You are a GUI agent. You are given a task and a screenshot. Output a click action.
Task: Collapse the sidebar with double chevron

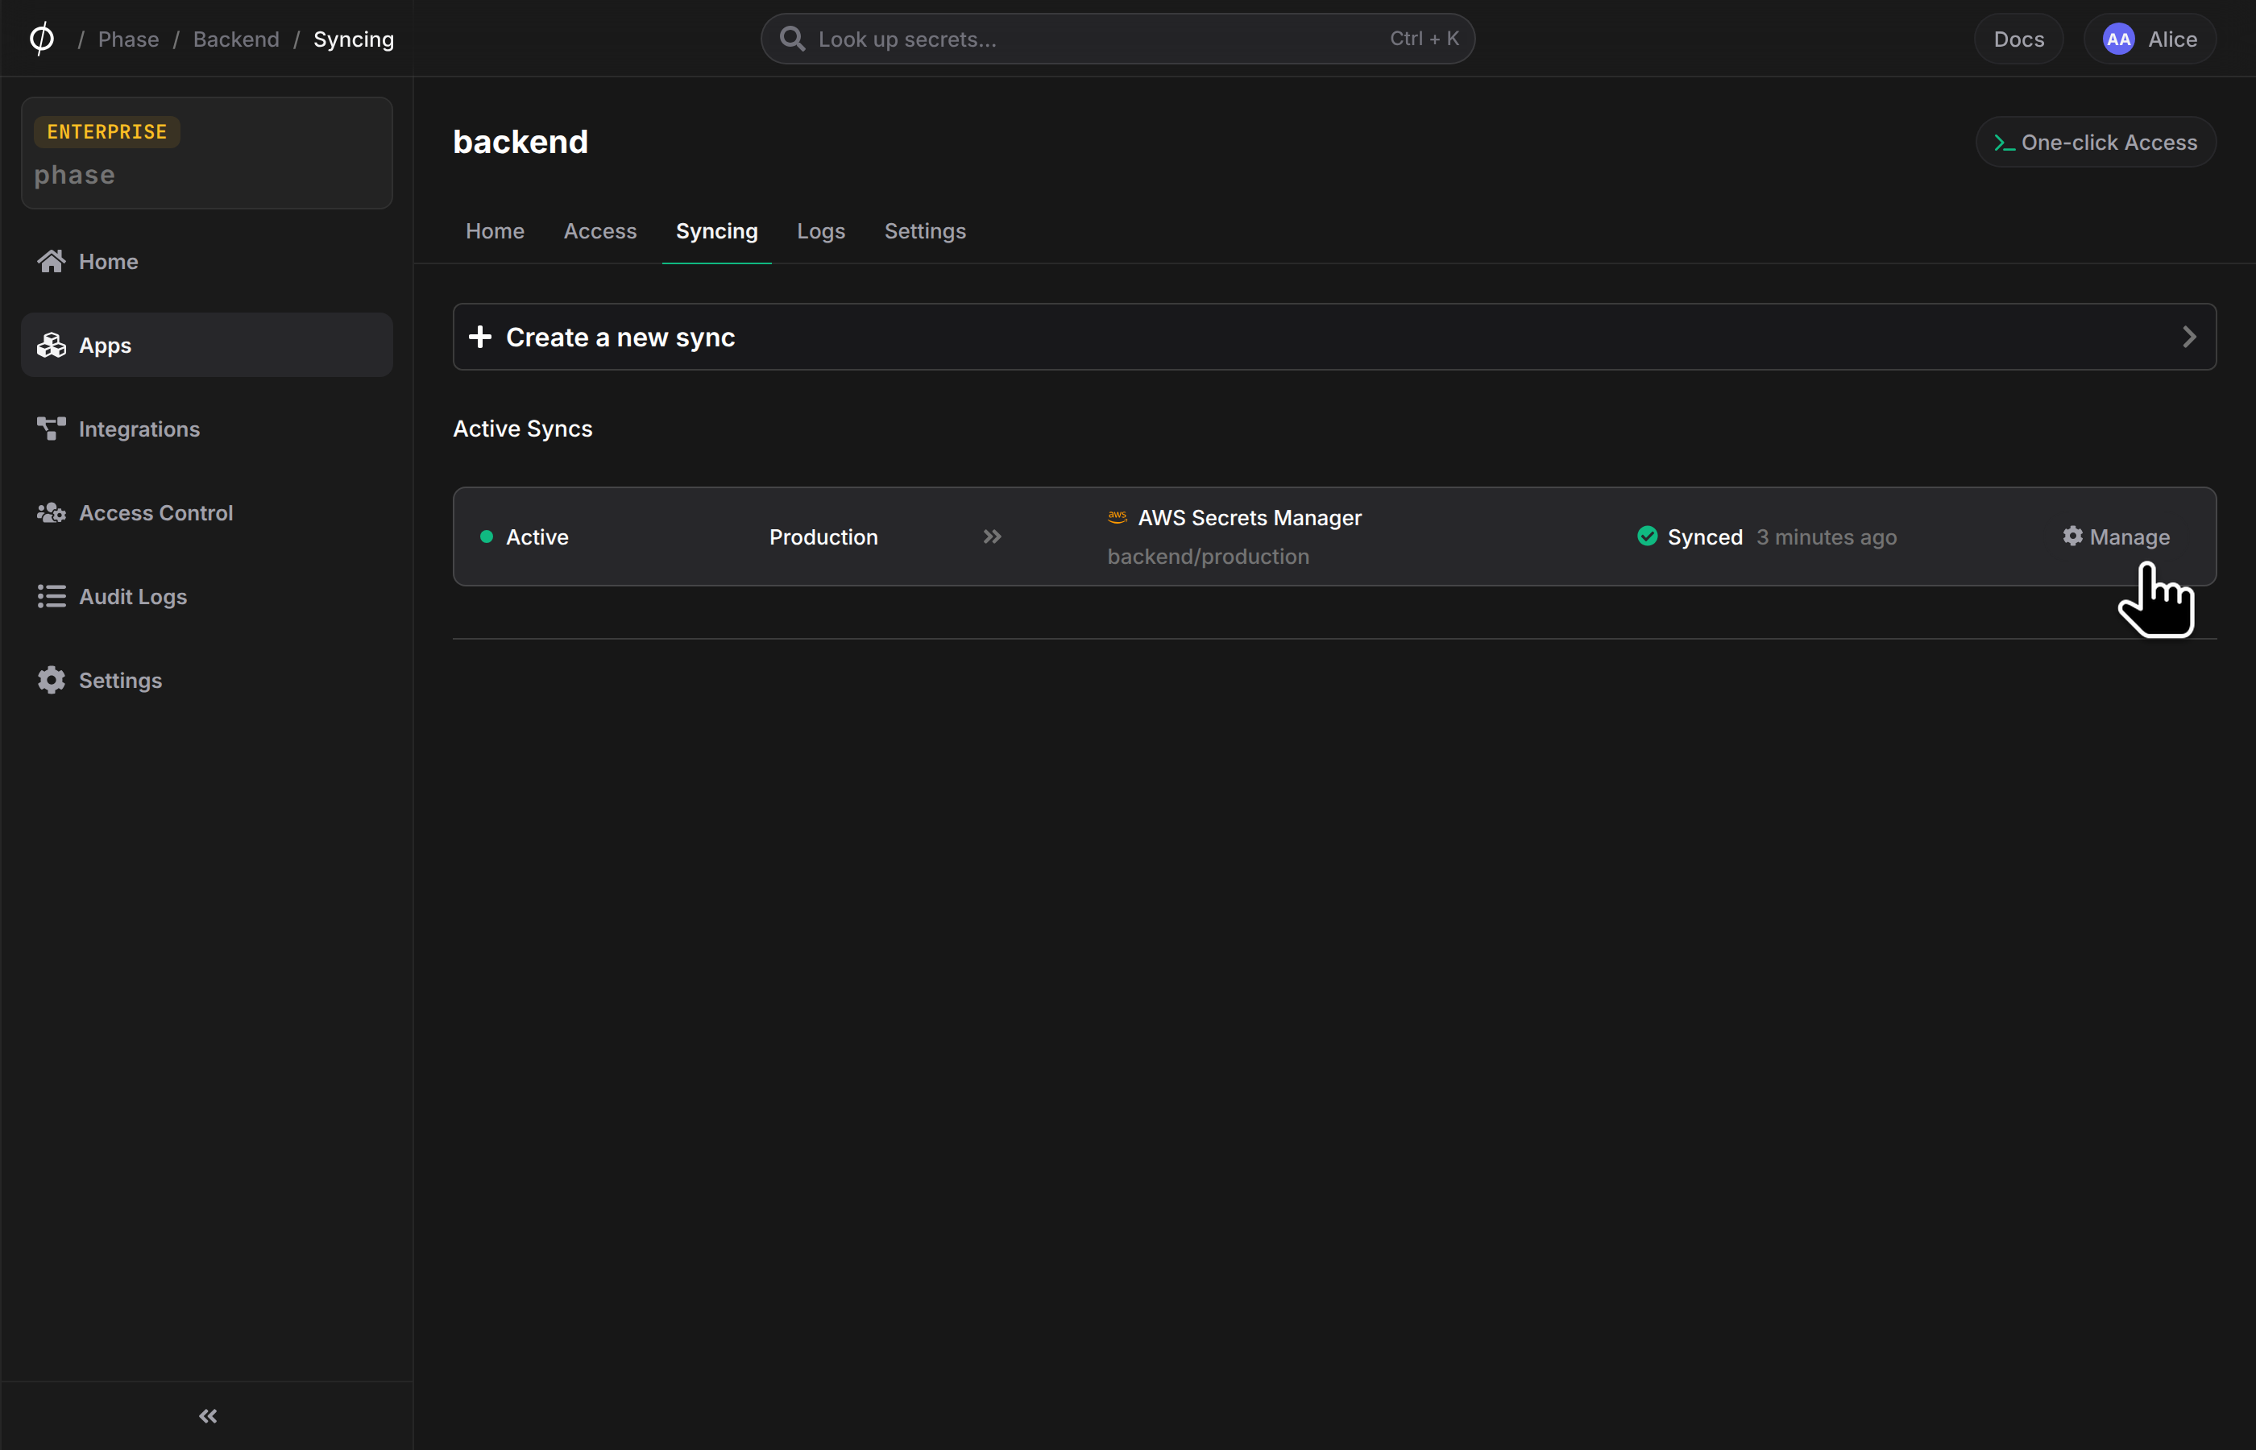208,1416
